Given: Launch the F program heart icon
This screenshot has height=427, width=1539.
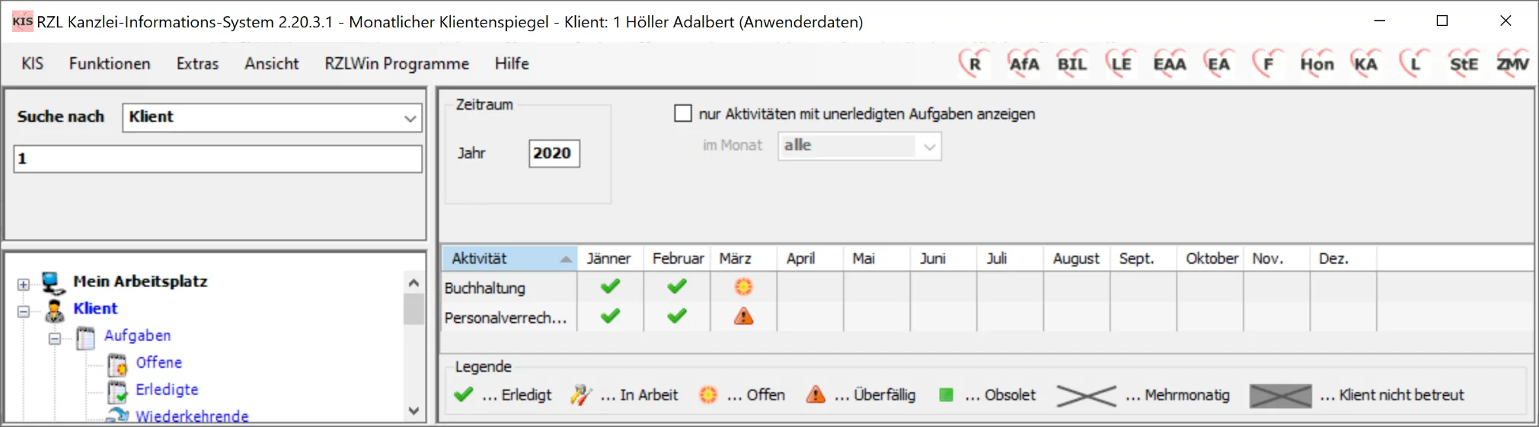Looking at the screenshot, I should [1267, 63].
